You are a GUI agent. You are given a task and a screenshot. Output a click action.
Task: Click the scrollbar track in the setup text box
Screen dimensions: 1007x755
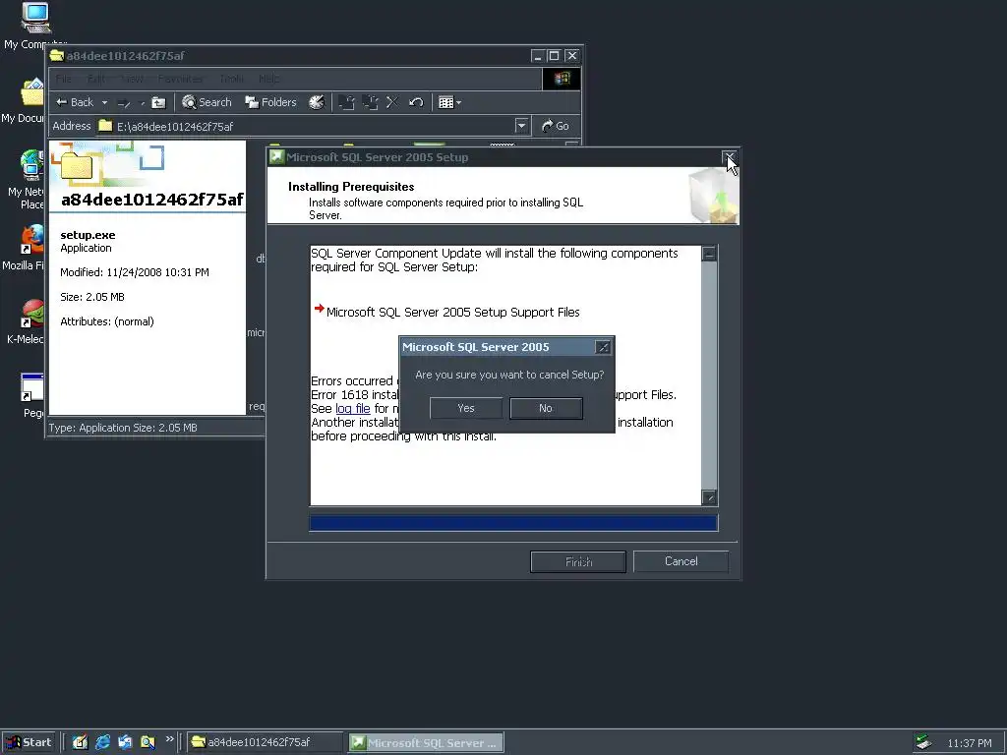[709, 376]
